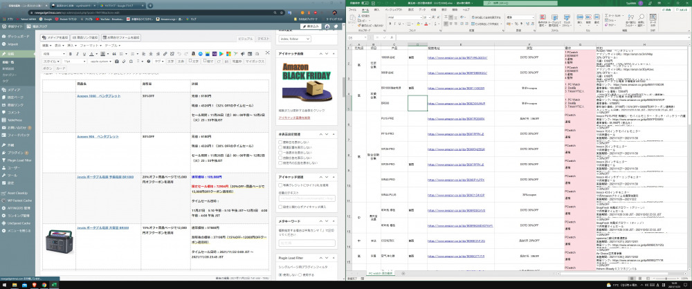Open the Acepen 1060 ペンタブレット link
Screen dimensions: 692x289
pyautogui.click(x=98, y=95)
